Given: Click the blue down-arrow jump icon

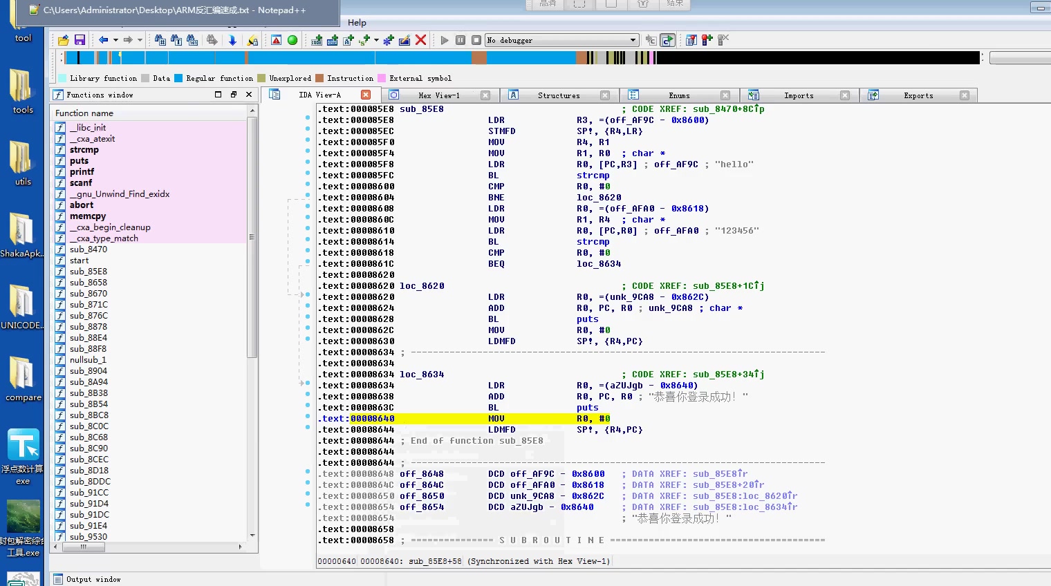Looking at the screenshot, I should pyautogui.click(x=232, y=41).
